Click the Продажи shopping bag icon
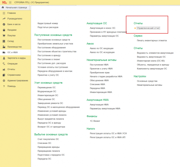 (4, 30)
